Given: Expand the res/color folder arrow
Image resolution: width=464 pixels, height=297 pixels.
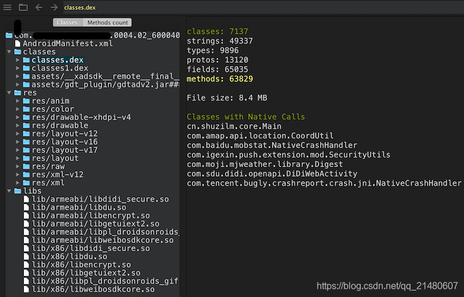Looking at the screenshot, I should pyautogui.click(x=18, y=109).
